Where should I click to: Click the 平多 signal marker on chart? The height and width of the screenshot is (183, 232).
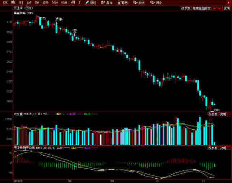pos(59,19)
